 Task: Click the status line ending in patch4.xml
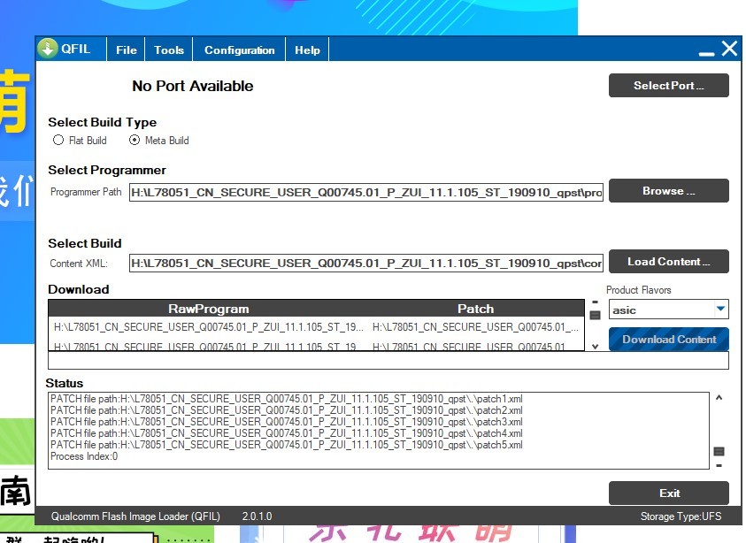287,433
